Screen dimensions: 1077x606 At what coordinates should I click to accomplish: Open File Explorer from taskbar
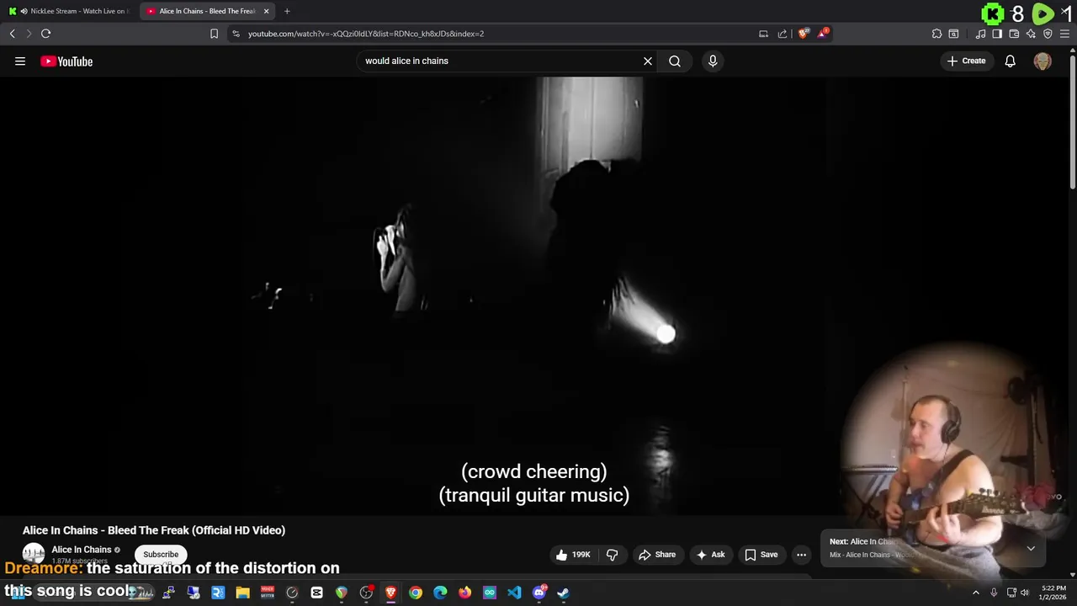(x=242, y=593)
